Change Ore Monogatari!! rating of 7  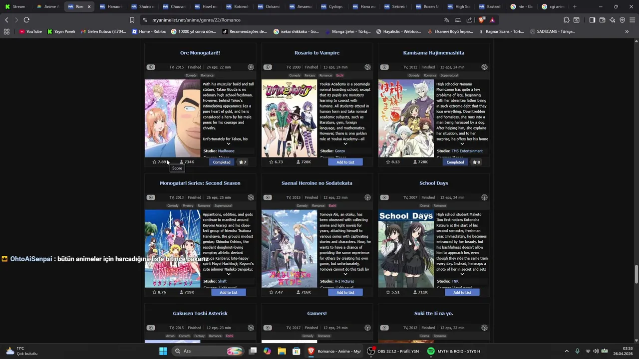pyautogui.click(x=243, y=162)
